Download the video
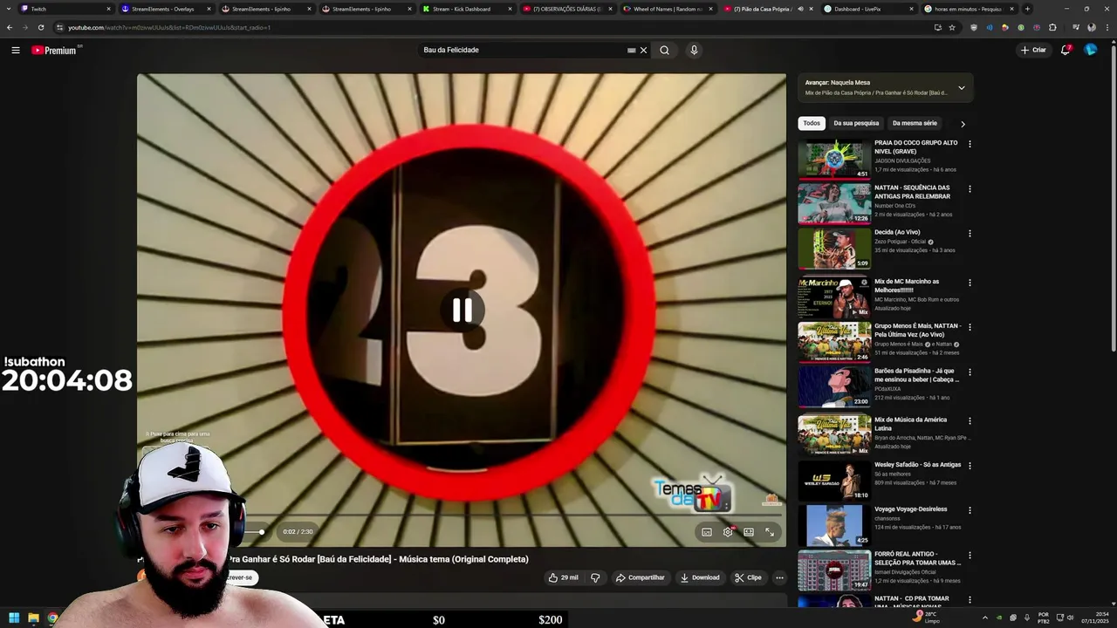1117x628 pixels. [700, 577]
